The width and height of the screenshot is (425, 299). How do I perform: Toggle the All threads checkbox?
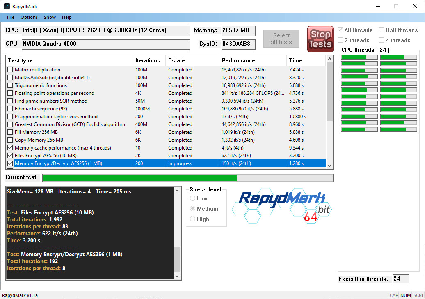(340, 30)
